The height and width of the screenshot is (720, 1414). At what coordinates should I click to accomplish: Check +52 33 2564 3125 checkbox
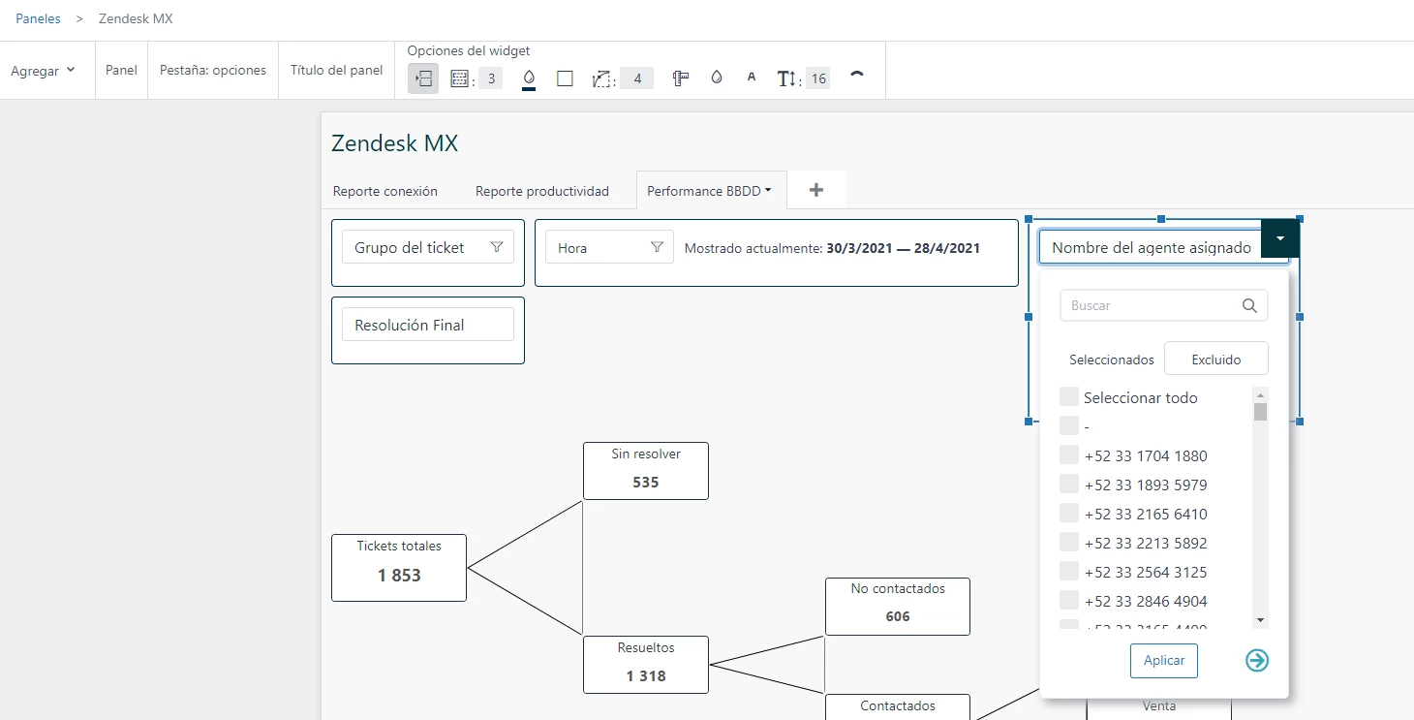pyautogui.click(x=1069, y=572)
